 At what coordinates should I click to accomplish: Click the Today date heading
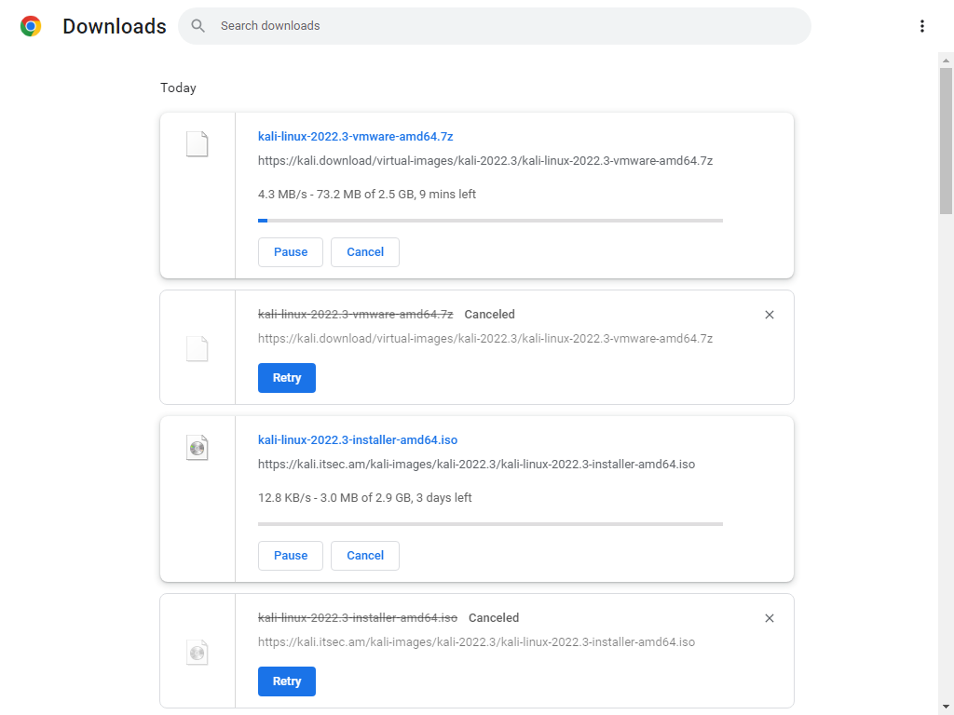point(178,88)
